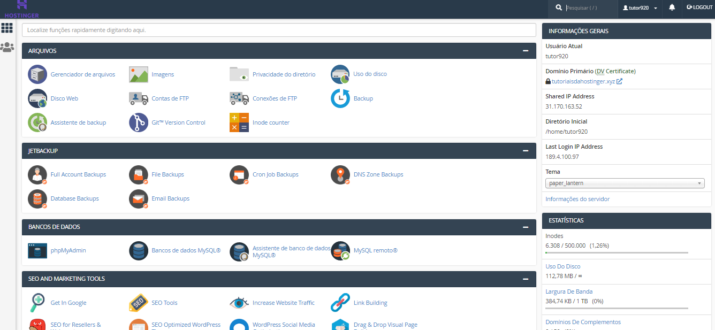Click the SEO Tools badge icon
Image resolution: width=715 pixels, height=330 pixels.
coord(138,303)
